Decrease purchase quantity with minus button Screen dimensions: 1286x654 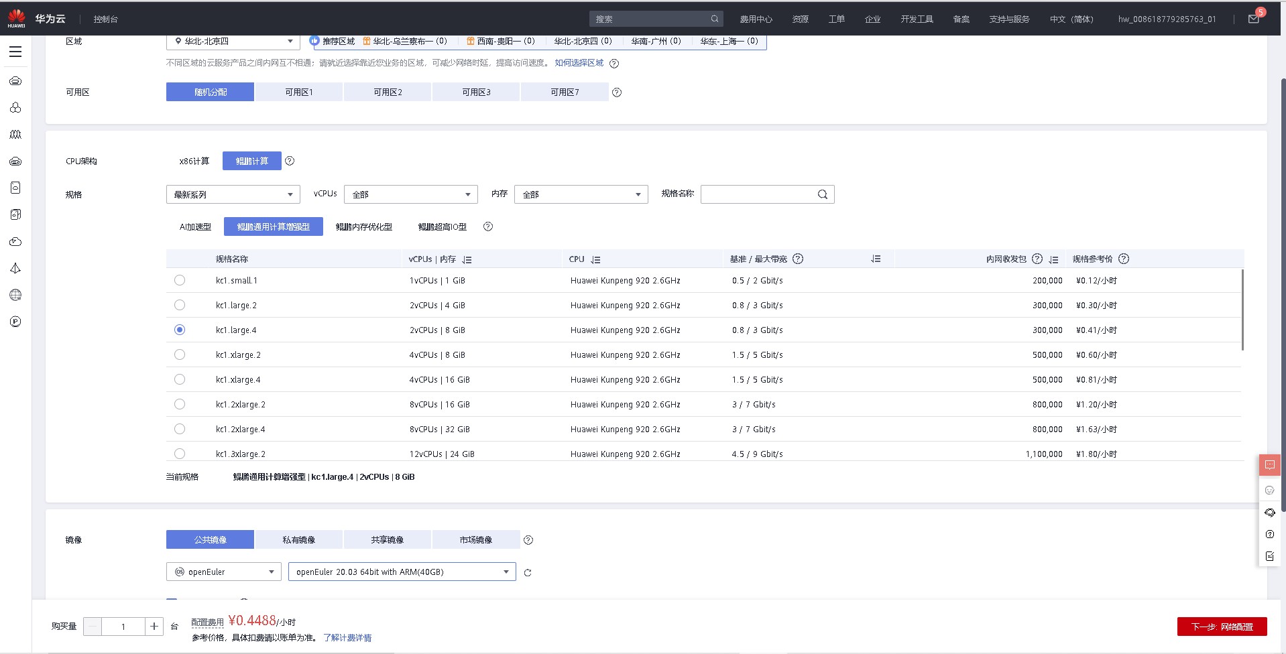tap(93, 627)
